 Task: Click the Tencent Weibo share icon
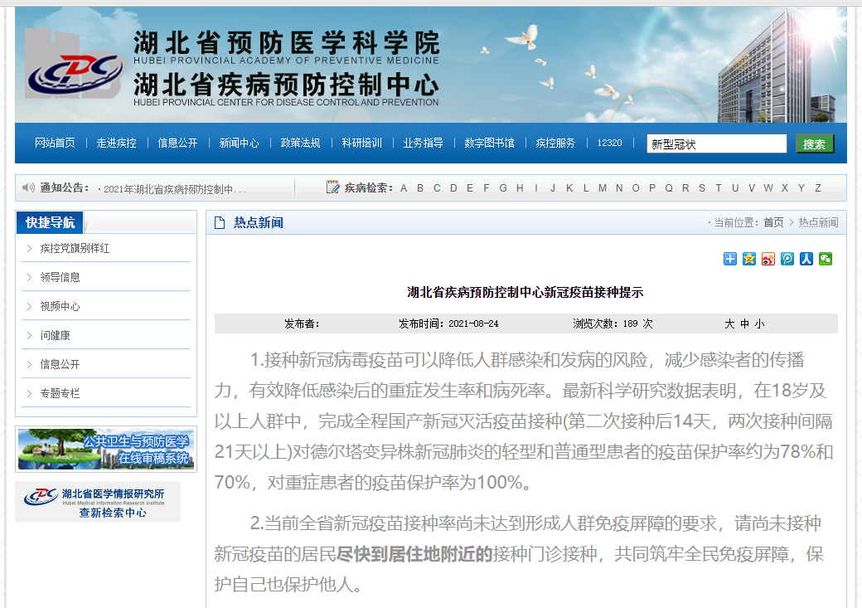(787, 259)
